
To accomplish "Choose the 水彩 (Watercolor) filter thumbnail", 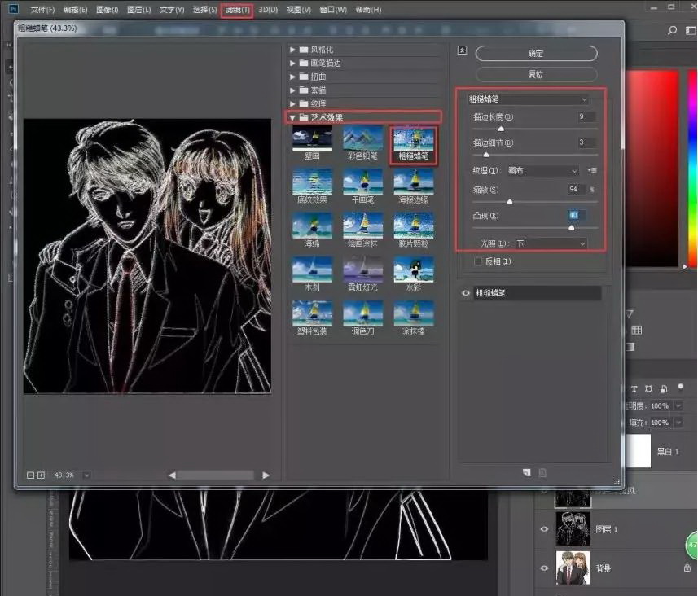I will 414,269.
